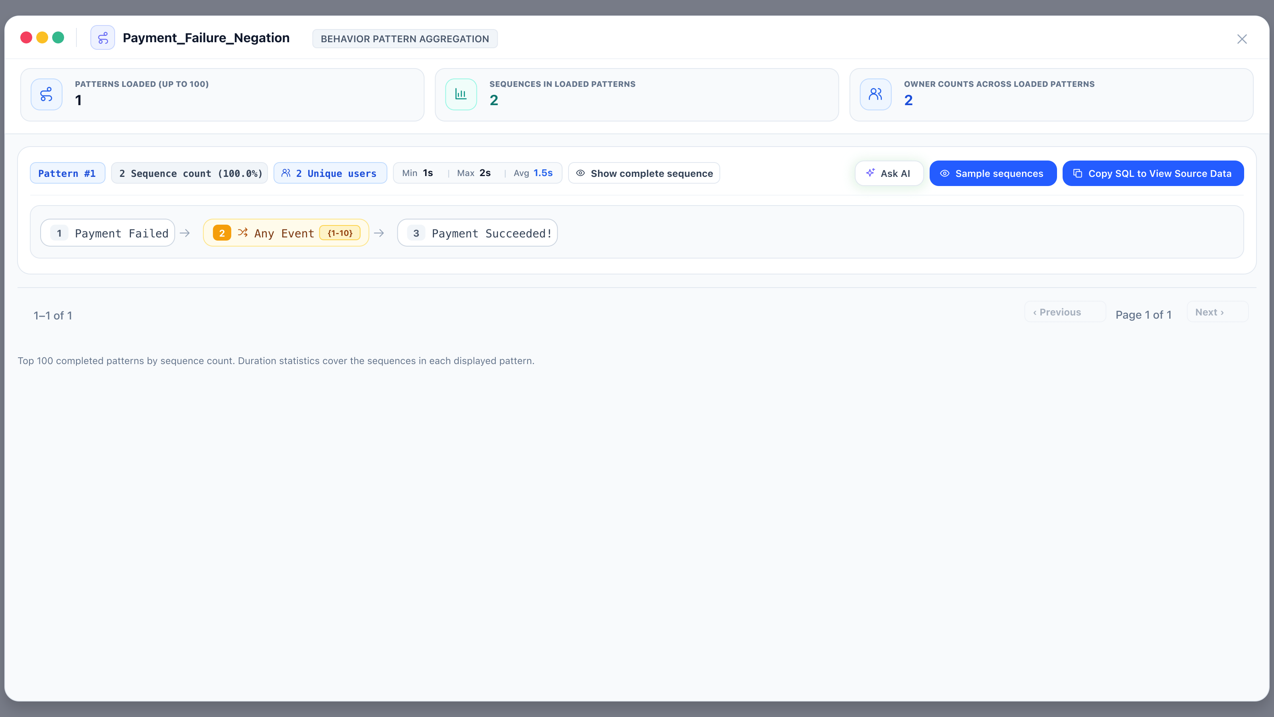1274x717 pixels.
Task: Click the BEHAVIOR PATTERN AGGREGATION tag
Action: (404, 39)
